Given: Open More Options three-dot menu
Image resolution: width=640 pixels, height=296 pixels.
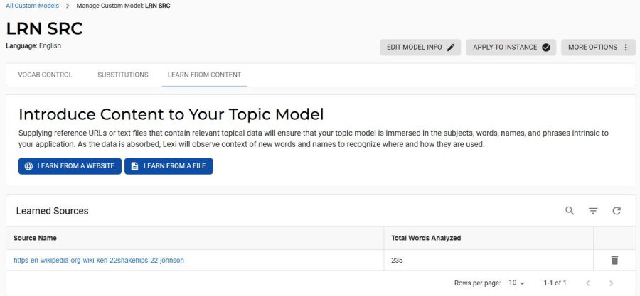Looking at the screenshot, I should [626, 48].
